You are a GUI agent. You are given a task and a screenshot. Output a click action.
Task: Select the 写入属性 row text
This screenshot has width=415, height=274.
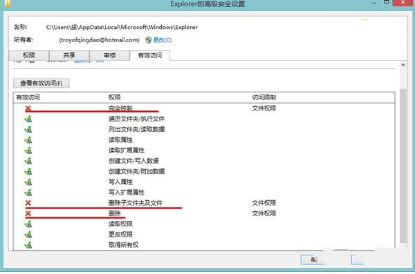[120, 182]
